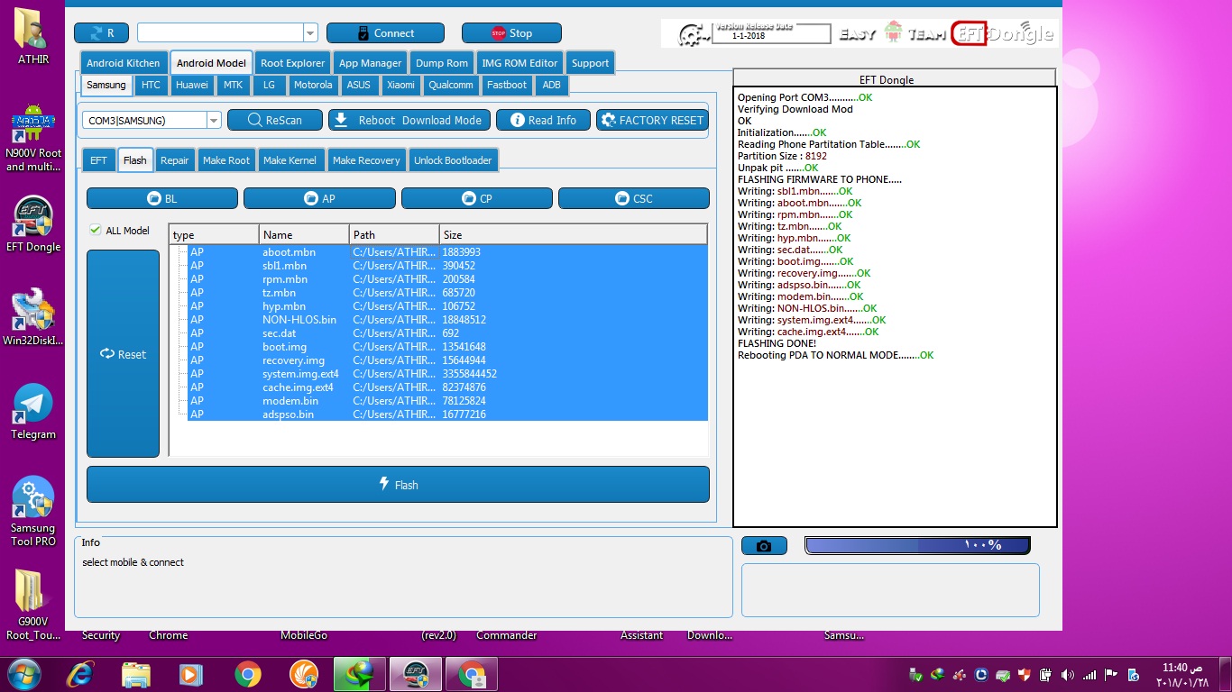The image size is (1232, 692).
Task: Switch to the Support tab
Action: pos(590,63)
